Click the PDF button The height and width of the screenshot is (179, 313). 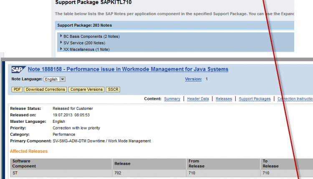click(17, 89)
